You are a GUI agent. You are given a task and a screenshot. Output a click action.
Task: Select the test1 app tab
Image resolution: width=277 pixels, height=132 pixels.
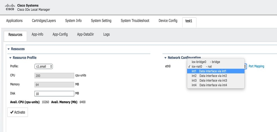[x=189, y=22]
